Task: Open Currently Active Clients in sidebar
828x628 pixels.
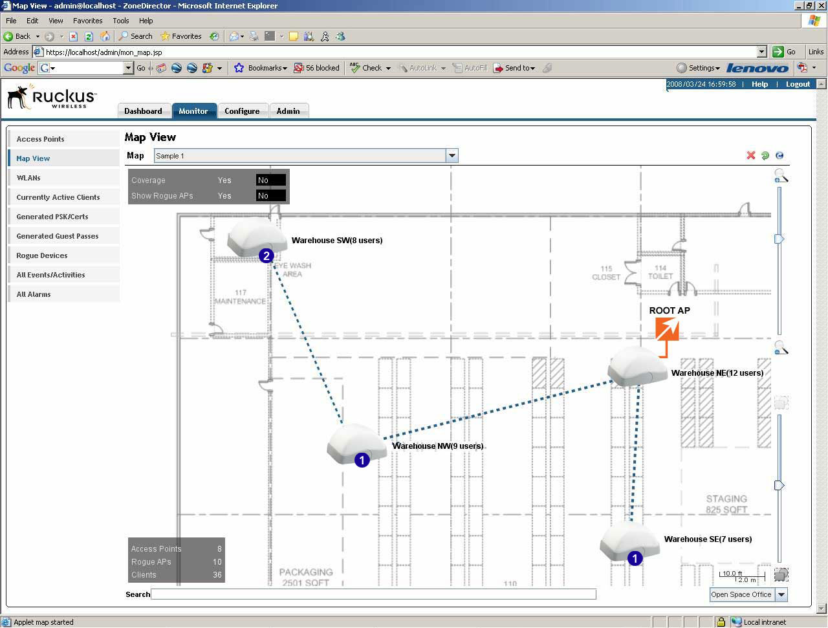Action: pyautogui.click(x=63, y=197)
